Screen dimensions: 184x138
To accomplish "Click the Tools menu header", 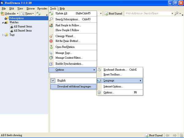I will (x=53, y=9).
